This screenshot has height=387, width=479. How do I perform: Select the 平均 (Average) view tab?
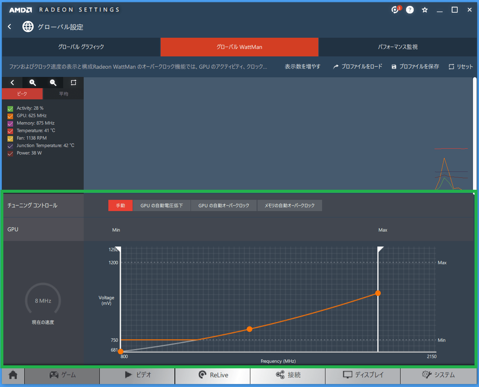64,94
